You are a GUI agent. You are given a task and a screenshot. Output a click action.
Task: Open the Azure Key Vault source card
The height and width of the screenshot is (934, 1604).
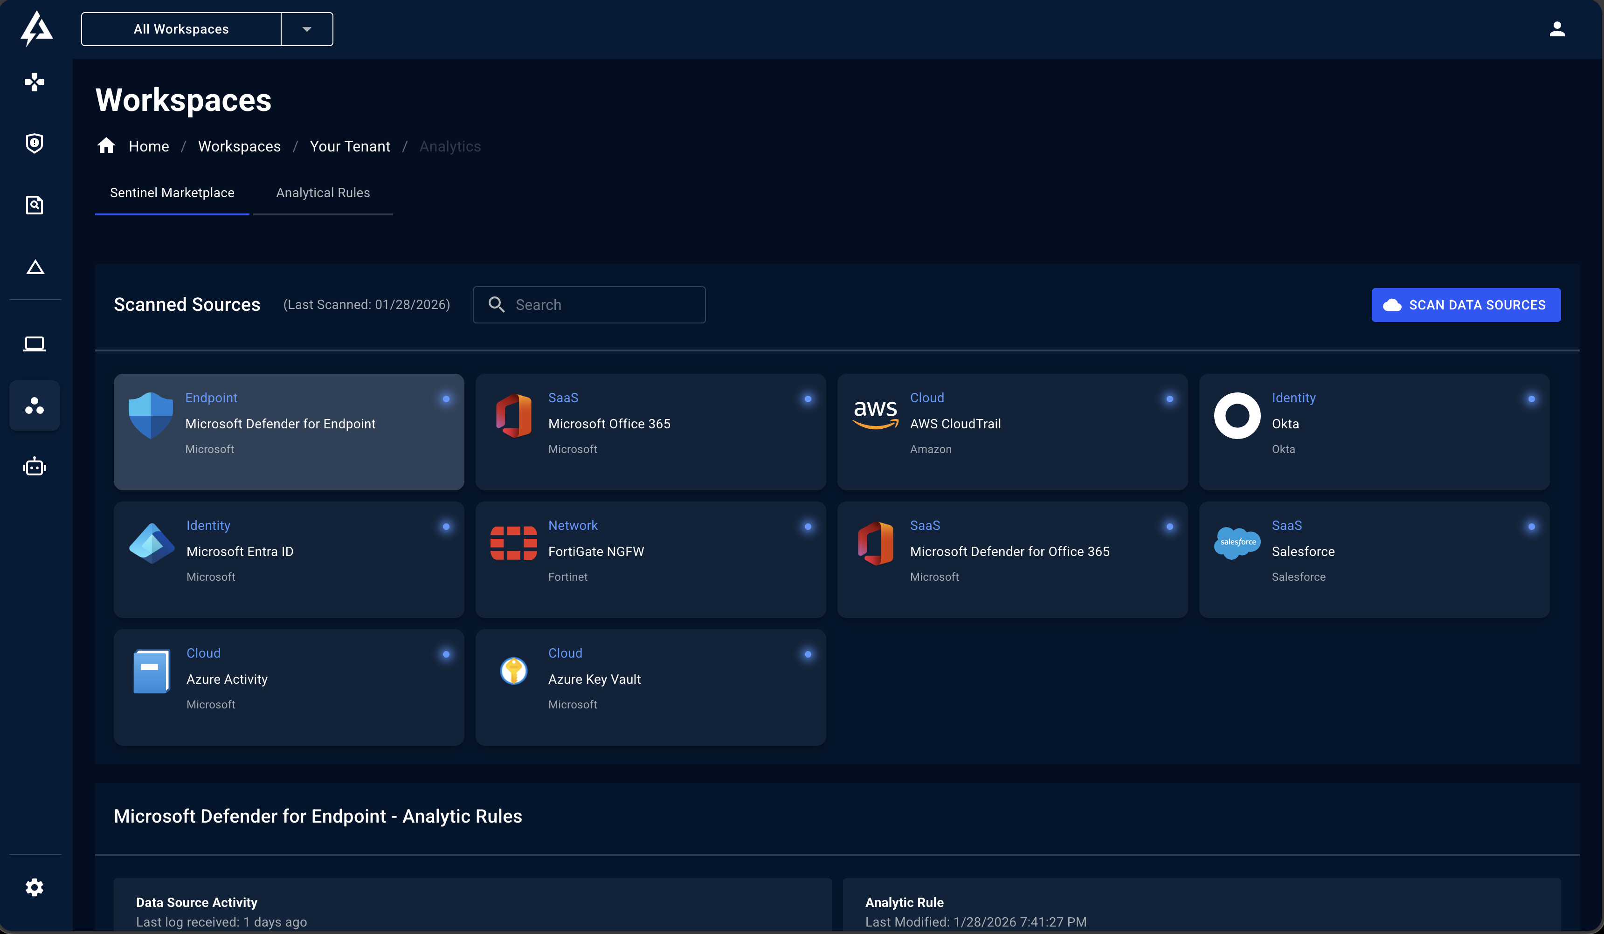click(650, 687)
